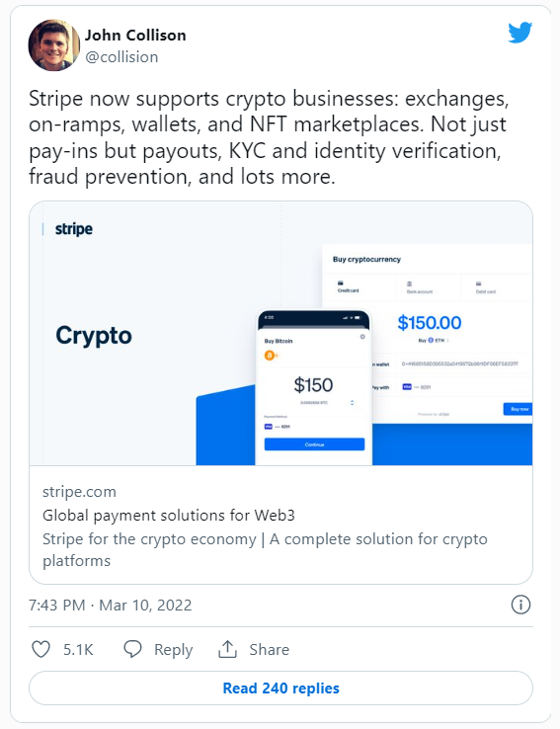This screenshot has width=560, height=729.
Task: Click the Bitcoin coin icon in phone mockup
Action: click(270, 356)
